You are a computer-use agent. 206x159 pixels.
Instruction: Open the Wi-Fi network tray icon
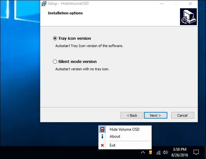click(158, 153)
